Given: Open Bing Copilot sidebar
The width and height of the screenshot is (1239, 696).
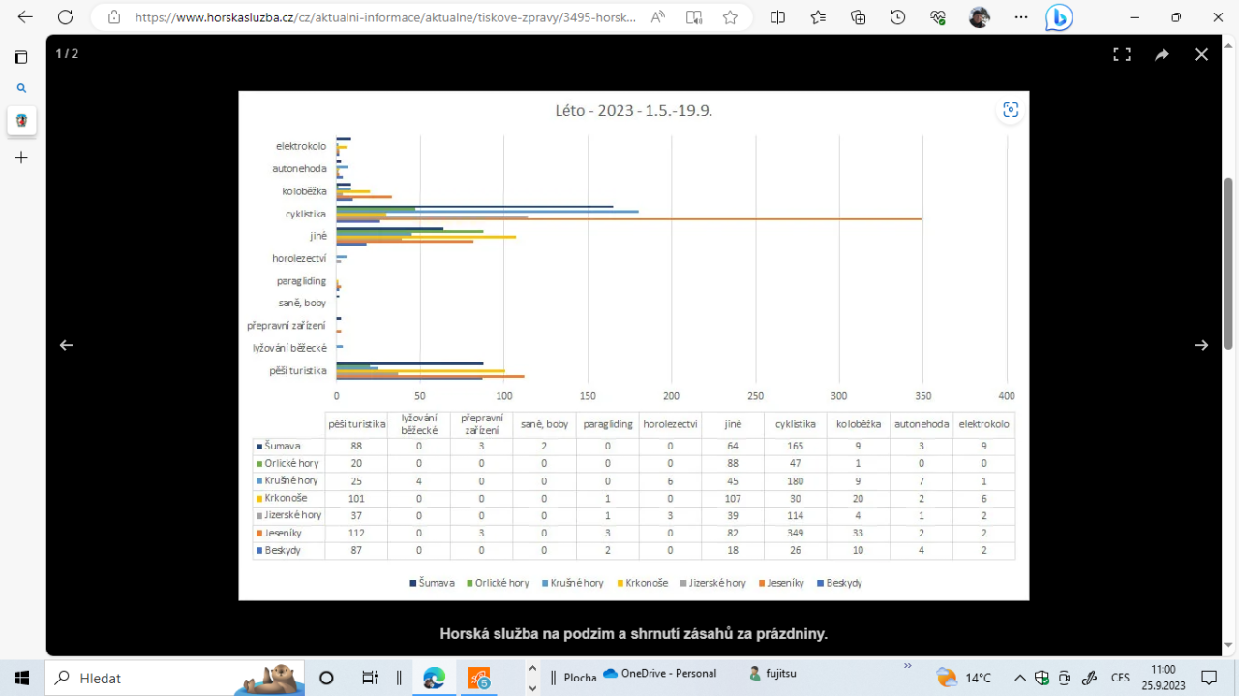Looking at the screenshot, I should pos(1059,17).
